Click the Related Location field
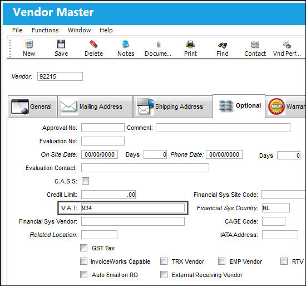Viewport: 306px width, 286px height. 99,235
